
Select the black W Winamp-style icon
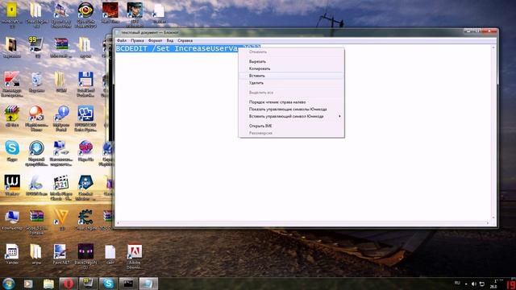12,185
